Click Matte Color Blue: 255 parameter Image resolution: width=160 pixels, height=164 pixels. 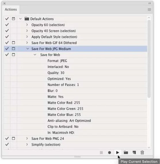point(64,115)
